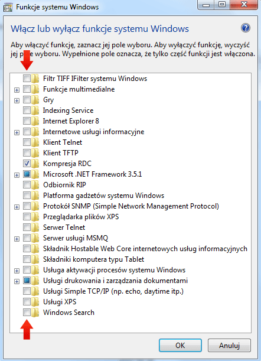This screenshot has width=261, height=361.
Task: Select the folder icon beside Internet Explorer 8
Action: coord(35,121)
